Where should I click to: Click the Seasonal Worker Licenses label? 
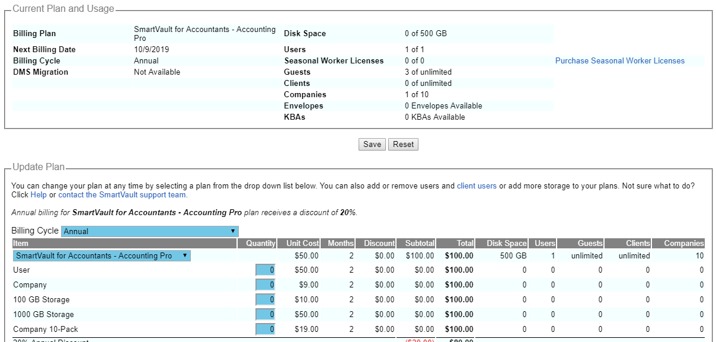tap(334, 61)
